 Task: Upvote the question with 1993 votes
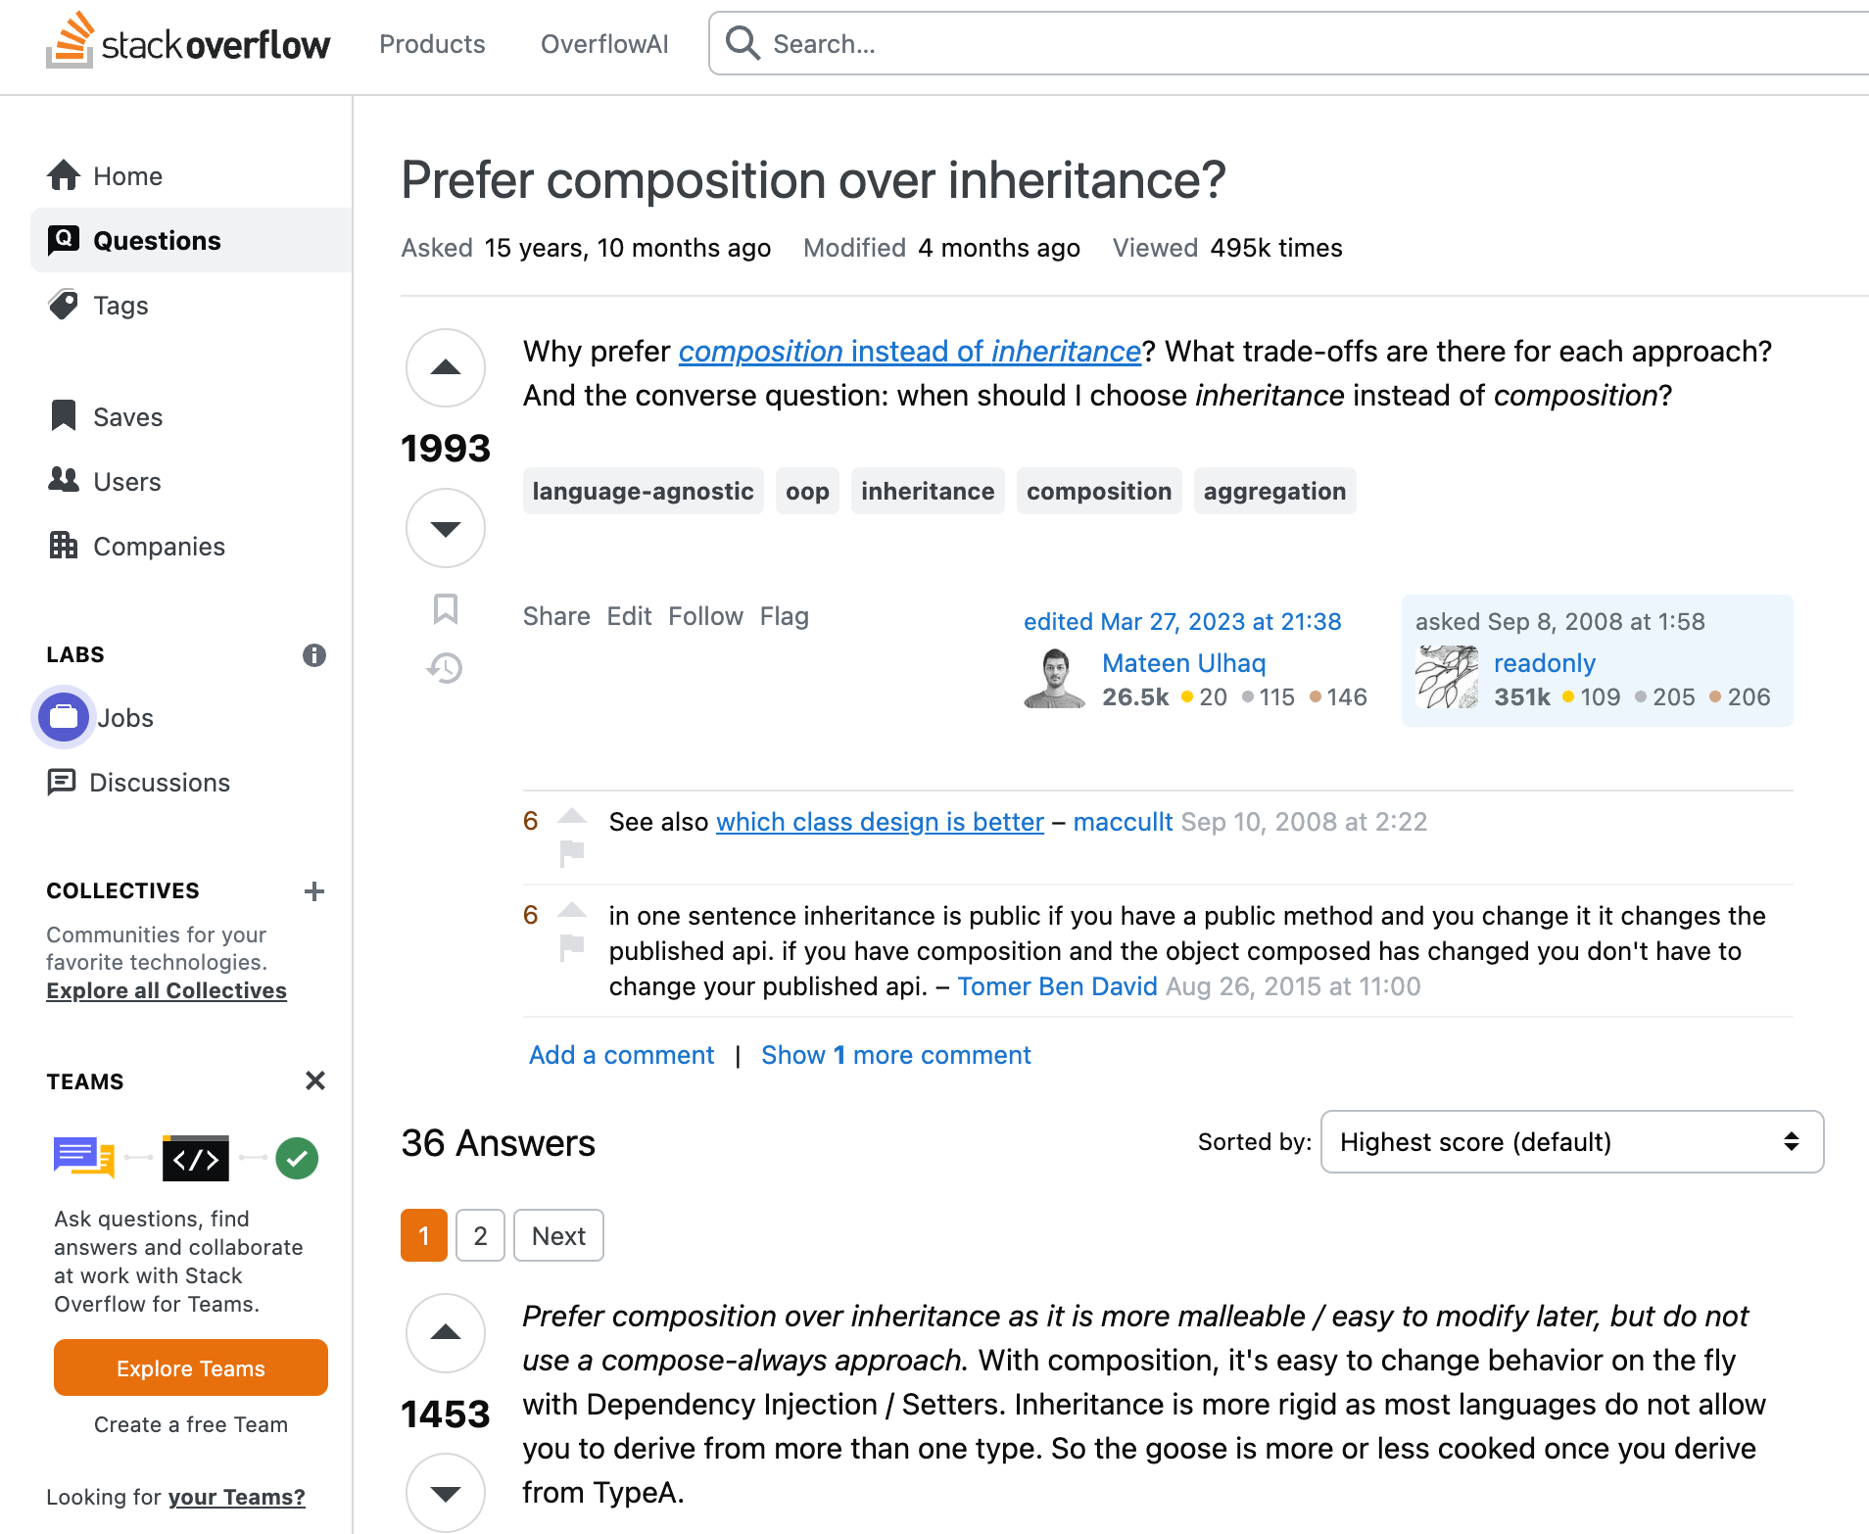tap(446, 367)
